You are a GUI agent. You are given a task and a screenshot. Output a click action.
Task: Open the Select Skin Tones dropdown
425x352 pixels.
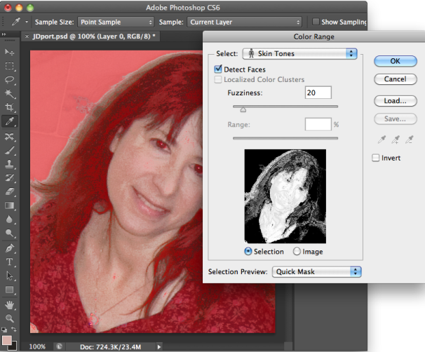point(299,53)
